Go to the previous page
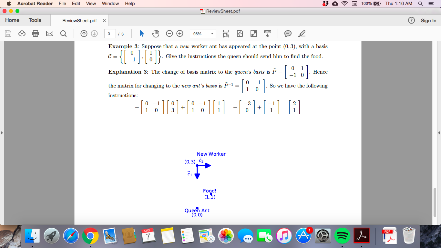Image resolution: width=441 pixels, height=248 pixels. pyautogui.click(x=84, y=33)
